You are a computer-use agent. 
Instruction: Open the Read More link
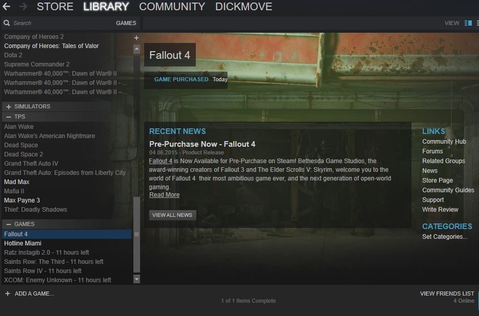coord(164,195)
